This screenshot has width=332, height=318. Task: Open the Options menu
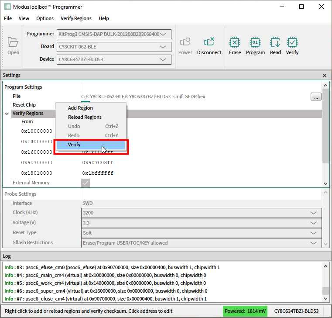(45, 18)
